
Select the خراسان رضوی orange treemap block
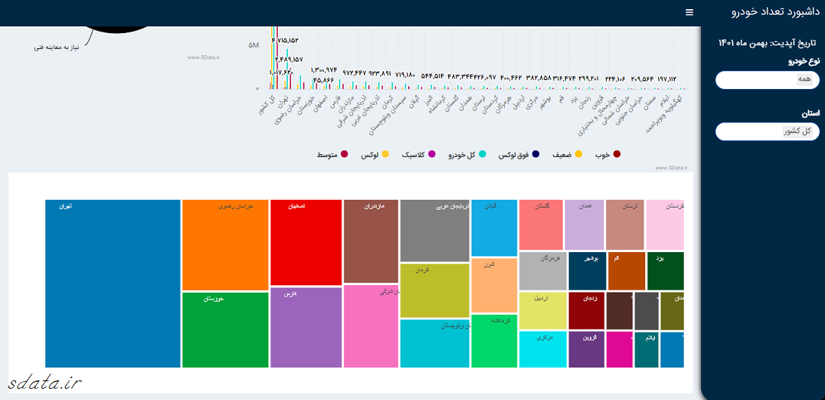coord(225,245)
